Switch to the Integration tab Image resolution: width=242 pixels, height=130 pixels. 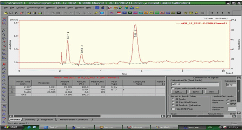tap(47, 119)
